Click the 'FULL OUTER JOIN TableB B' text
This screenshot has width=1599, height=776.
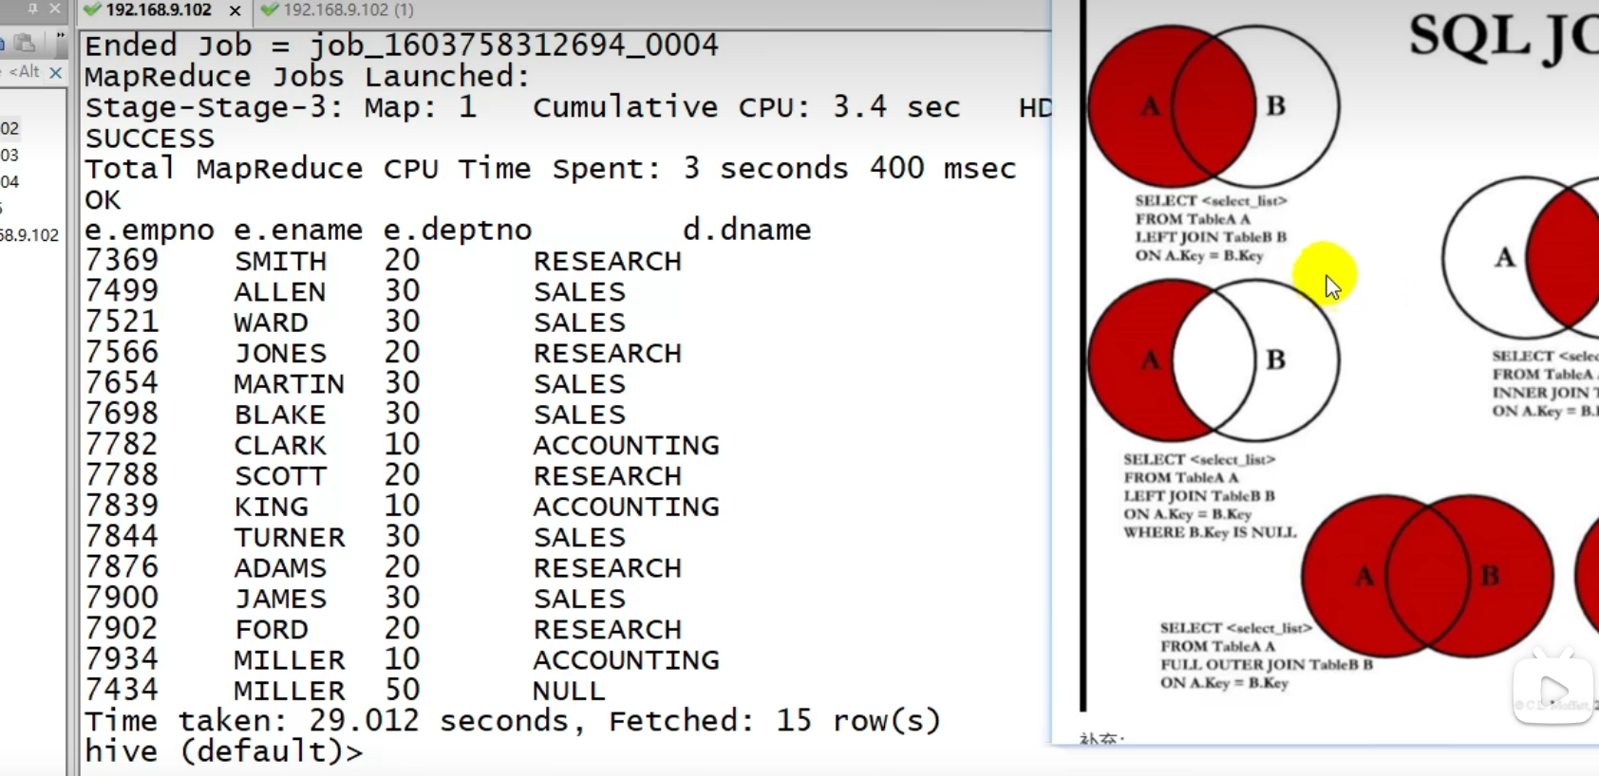[1267, 664]
